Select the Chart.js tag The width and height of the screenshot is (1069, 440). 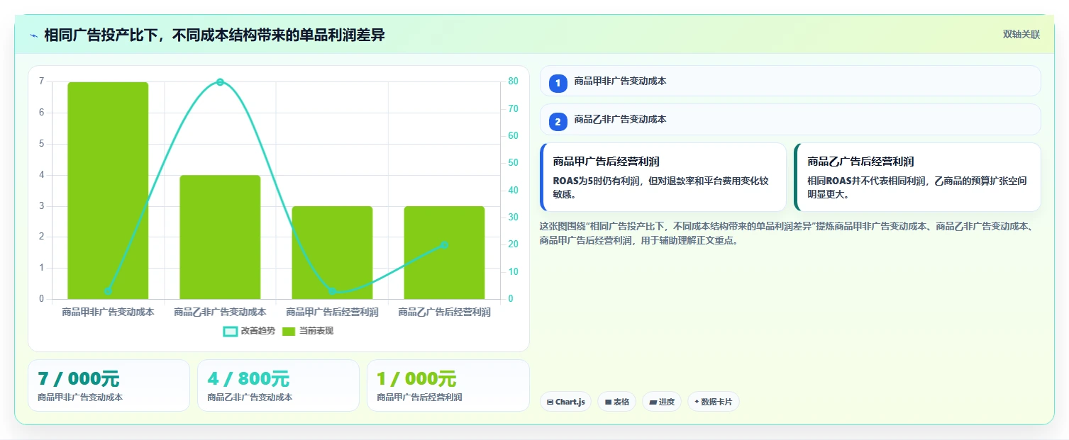click(565, 402)
